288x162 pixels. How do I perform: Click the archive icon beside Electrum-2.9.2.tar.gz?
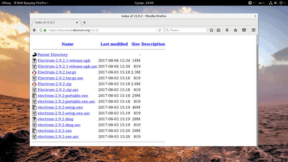[x=34, y=72]
